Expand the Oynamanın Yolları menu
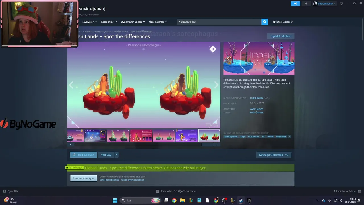The image size is (364, 205). [x=133, y=22]
